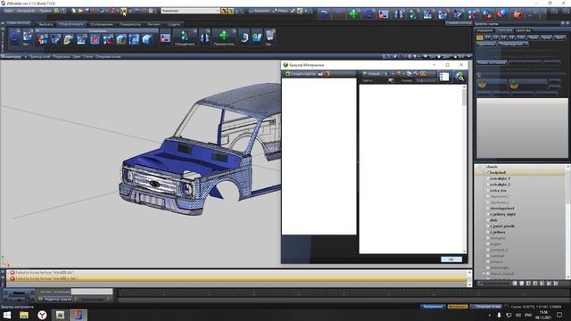This screenshot has height=321, width=571.
Task: Open the Файл menu
Action: 8,11
